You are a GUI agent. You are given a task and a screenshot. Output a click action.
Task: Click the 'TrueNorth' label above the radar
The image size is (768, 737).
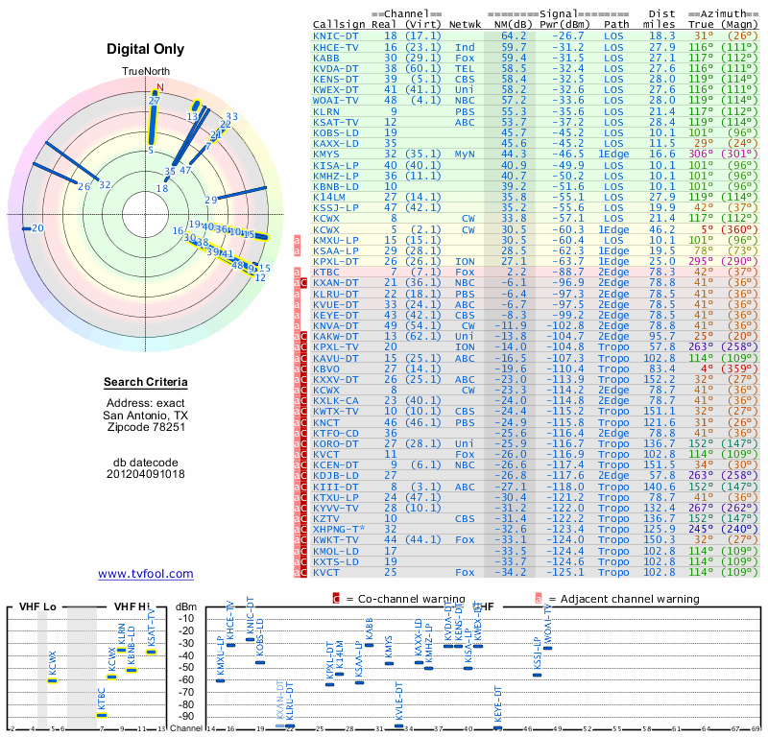tap(146, 71)
